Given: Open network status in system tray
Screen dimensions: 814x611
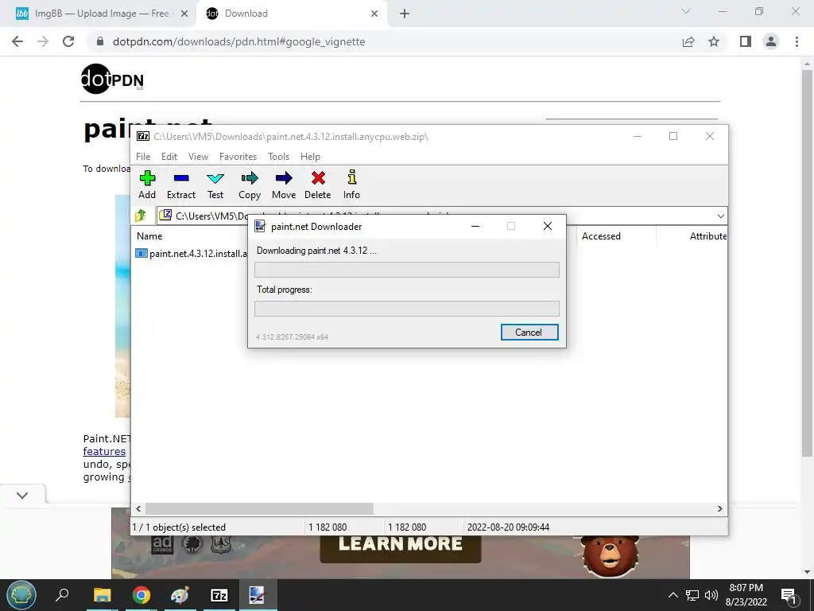Looking at the screenshot, I should 692,595.
